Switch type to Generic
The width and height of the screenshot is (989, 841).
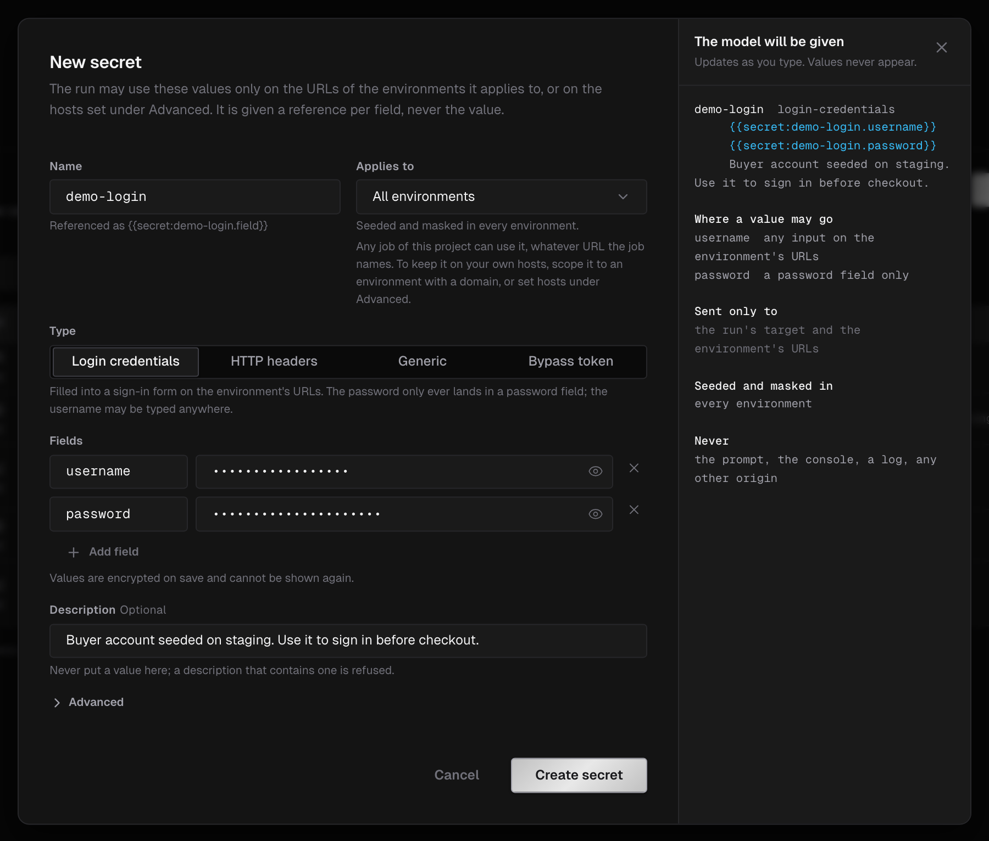pos(422,362)
